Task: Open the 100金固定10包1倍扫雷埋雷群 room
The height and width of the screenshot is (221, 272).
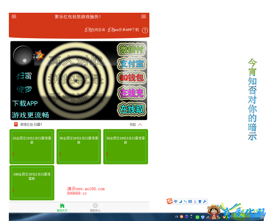Action: tap(32, 183)
